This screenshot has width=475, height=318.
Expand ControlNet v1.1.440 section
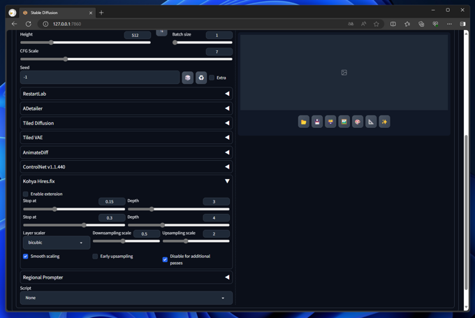point(126,167)
